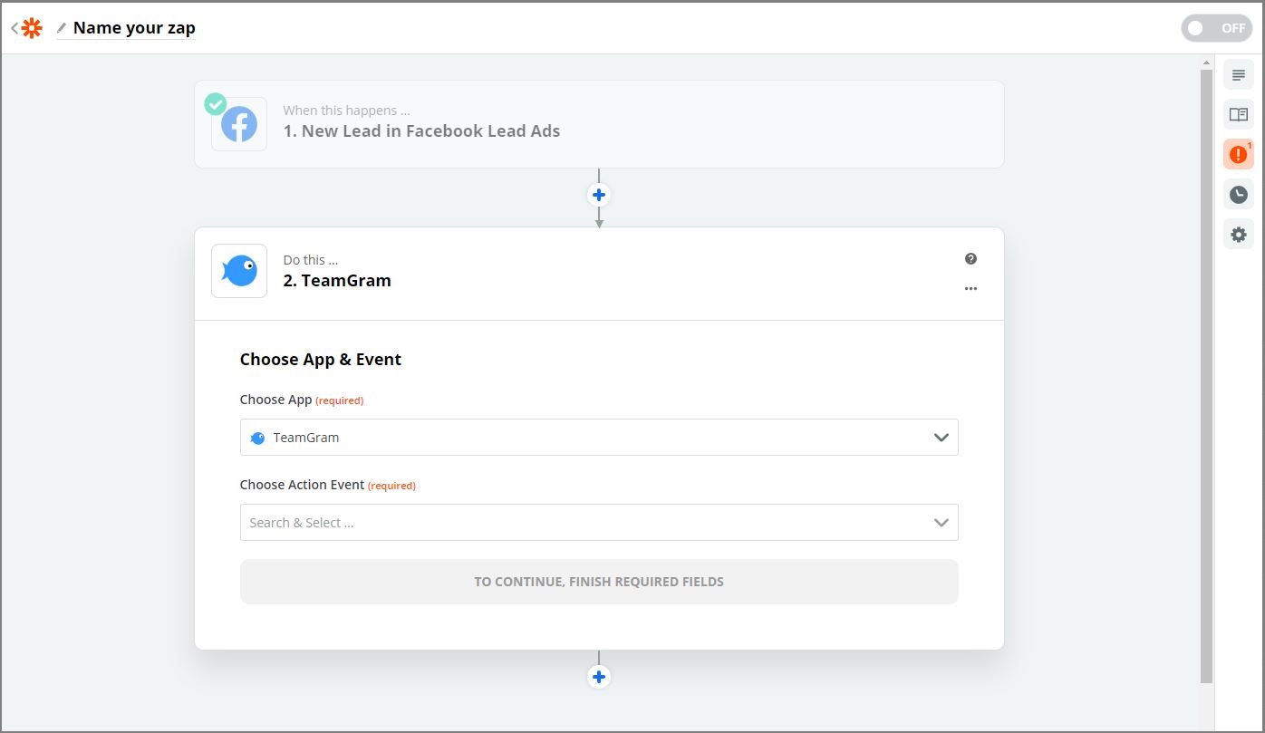Click 'To continue, finish required fields' button
The width and height of the screenshot is (1265, 733).
pos(599,582)
